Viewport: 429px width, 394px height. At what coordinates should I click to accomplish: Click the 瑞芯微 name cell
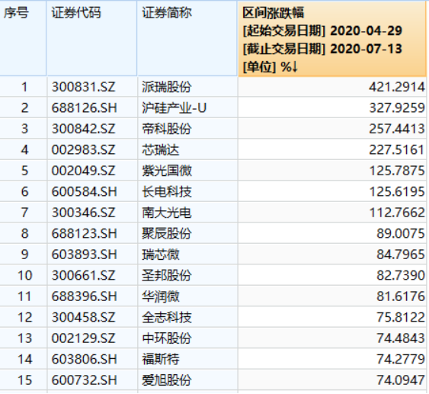[x=161, y=255]
